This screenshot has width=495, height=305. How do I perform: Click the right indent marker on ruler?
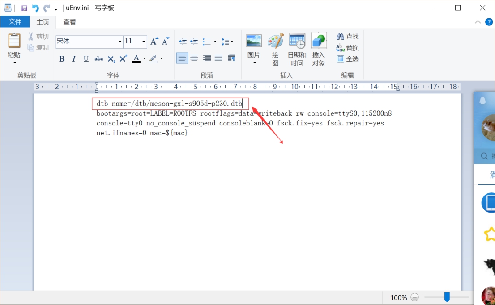pos(398,89)
